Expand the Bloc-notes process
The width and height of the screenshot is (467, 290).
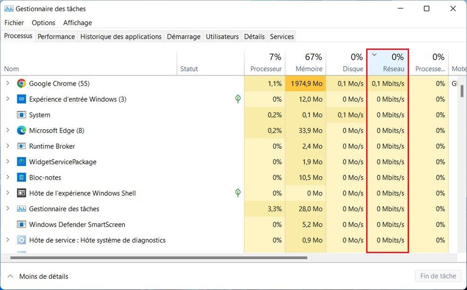coord(8,177)
